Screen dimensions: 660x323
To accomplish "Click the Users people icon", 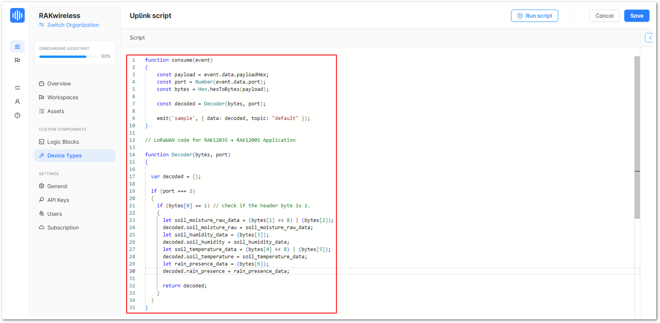I will click(41, 214).
